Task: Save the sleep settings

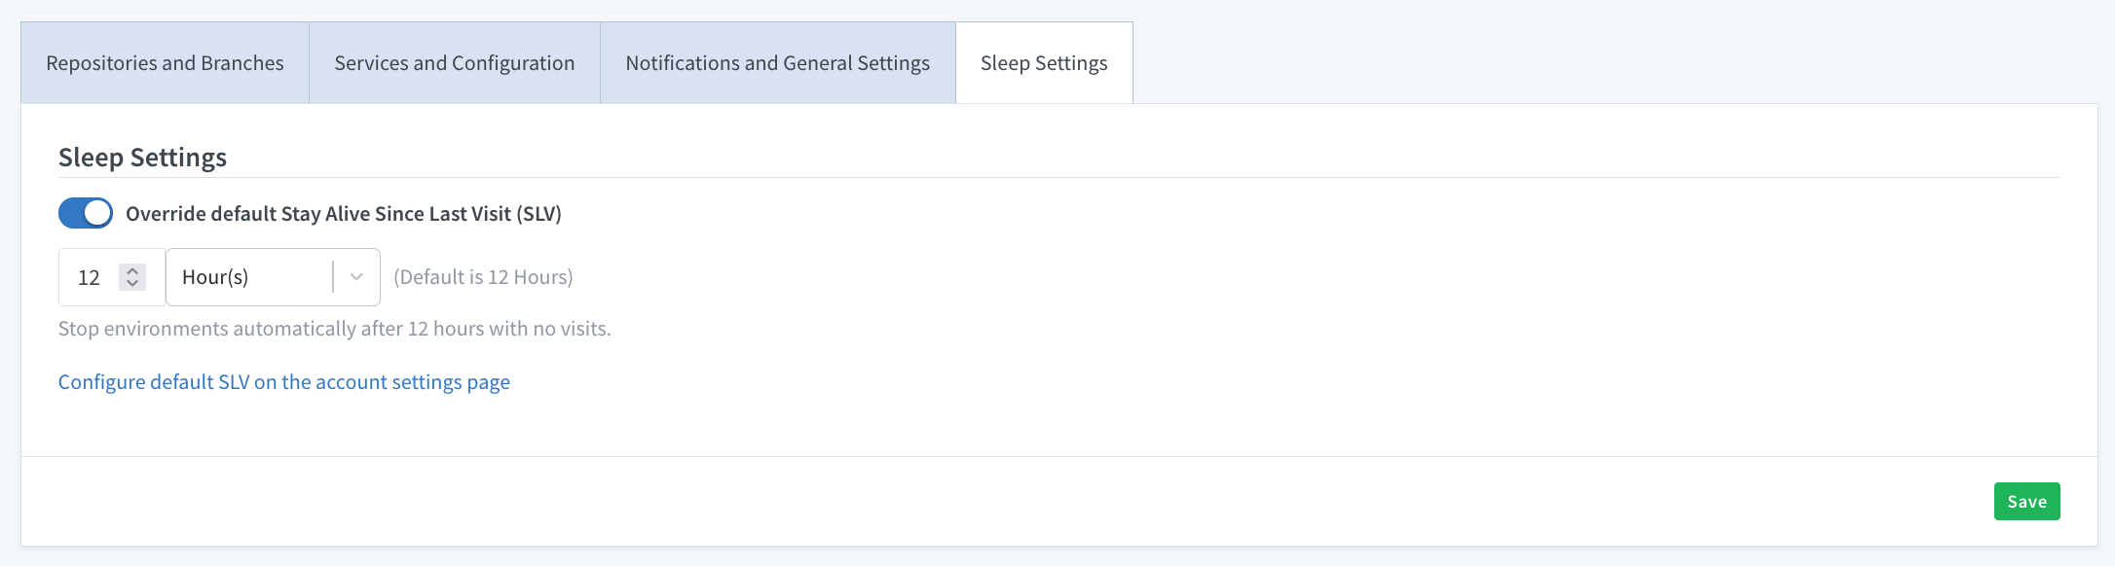Action: pos(2026,502)
